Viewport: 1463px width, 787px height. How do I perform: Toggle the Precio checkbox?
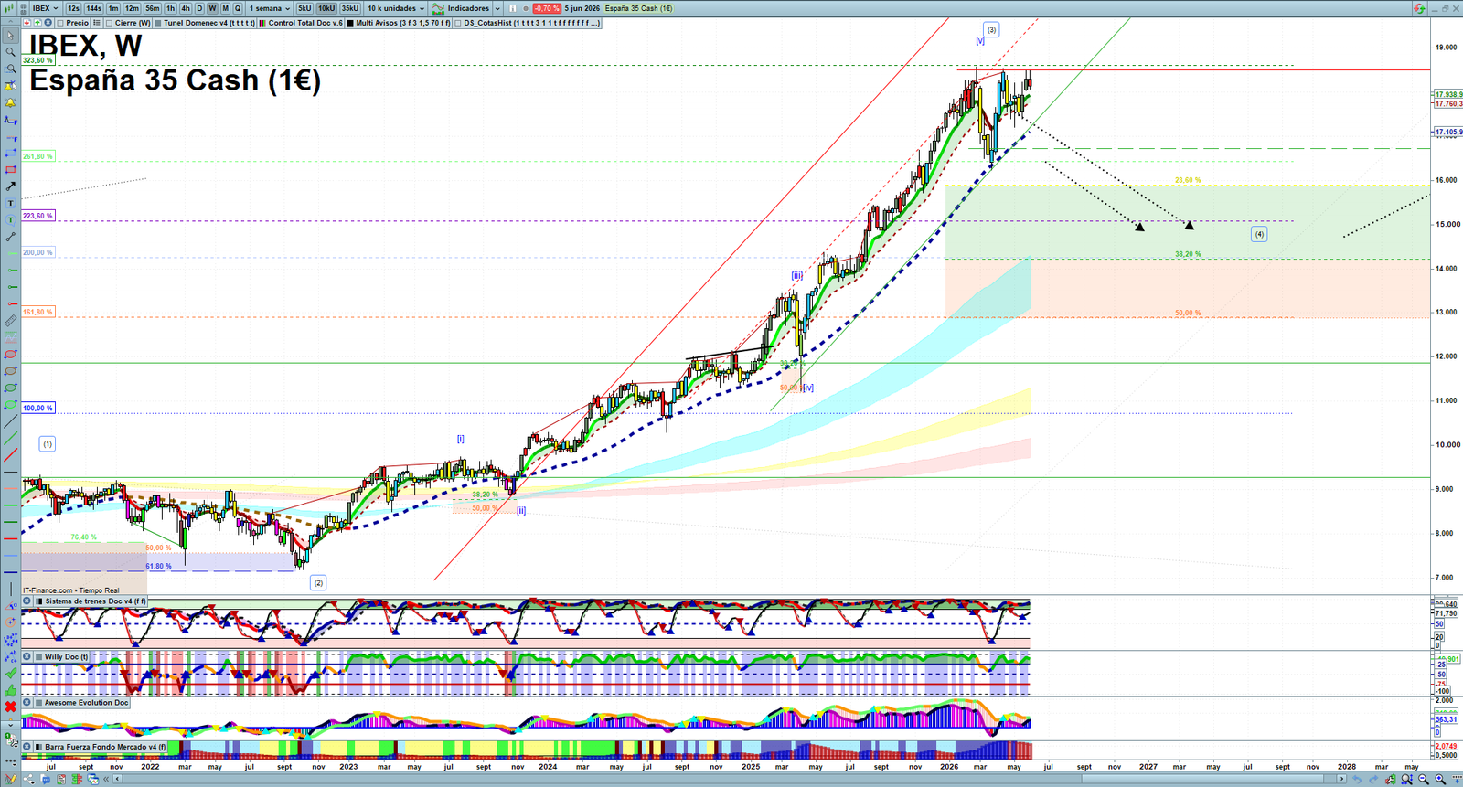coord(60,23)
